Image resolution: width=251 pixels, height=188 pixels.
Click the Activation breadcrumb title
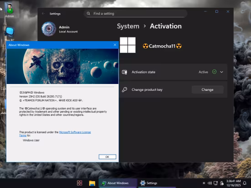tap(166, 26)
